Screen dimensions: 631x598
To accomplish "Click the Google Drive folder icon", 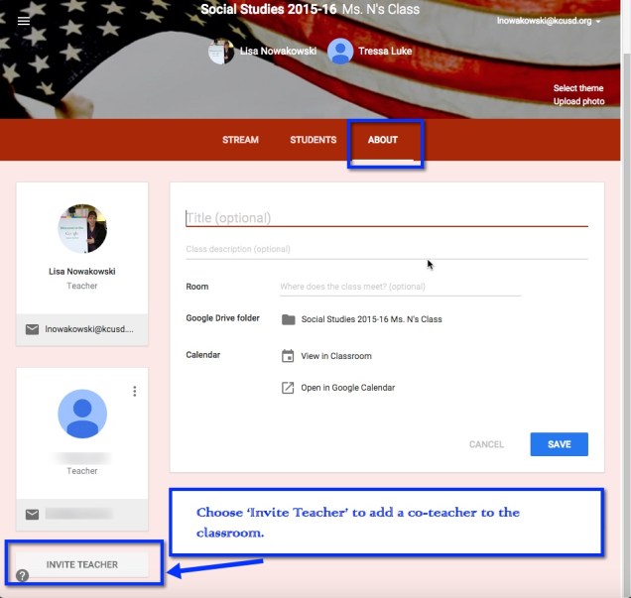I will click(288, 319).
